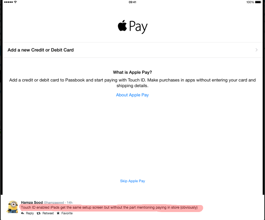Click the @hamzasood handle
Viewport: 265px width, 220px height.
coord(54,202)
